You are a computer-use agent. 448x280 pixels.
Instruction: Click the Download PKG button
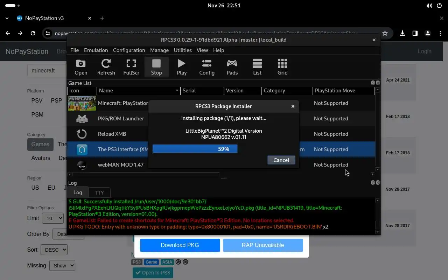coord(180,245)
